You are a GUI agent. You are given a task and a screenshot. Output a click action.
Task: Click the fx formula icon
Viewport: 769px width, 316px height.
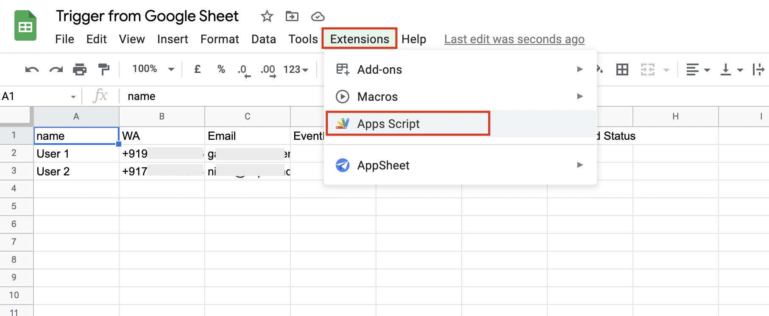pos(100,96)
